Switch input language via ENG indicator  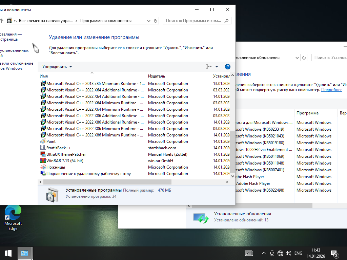click(x=298, y=253)
